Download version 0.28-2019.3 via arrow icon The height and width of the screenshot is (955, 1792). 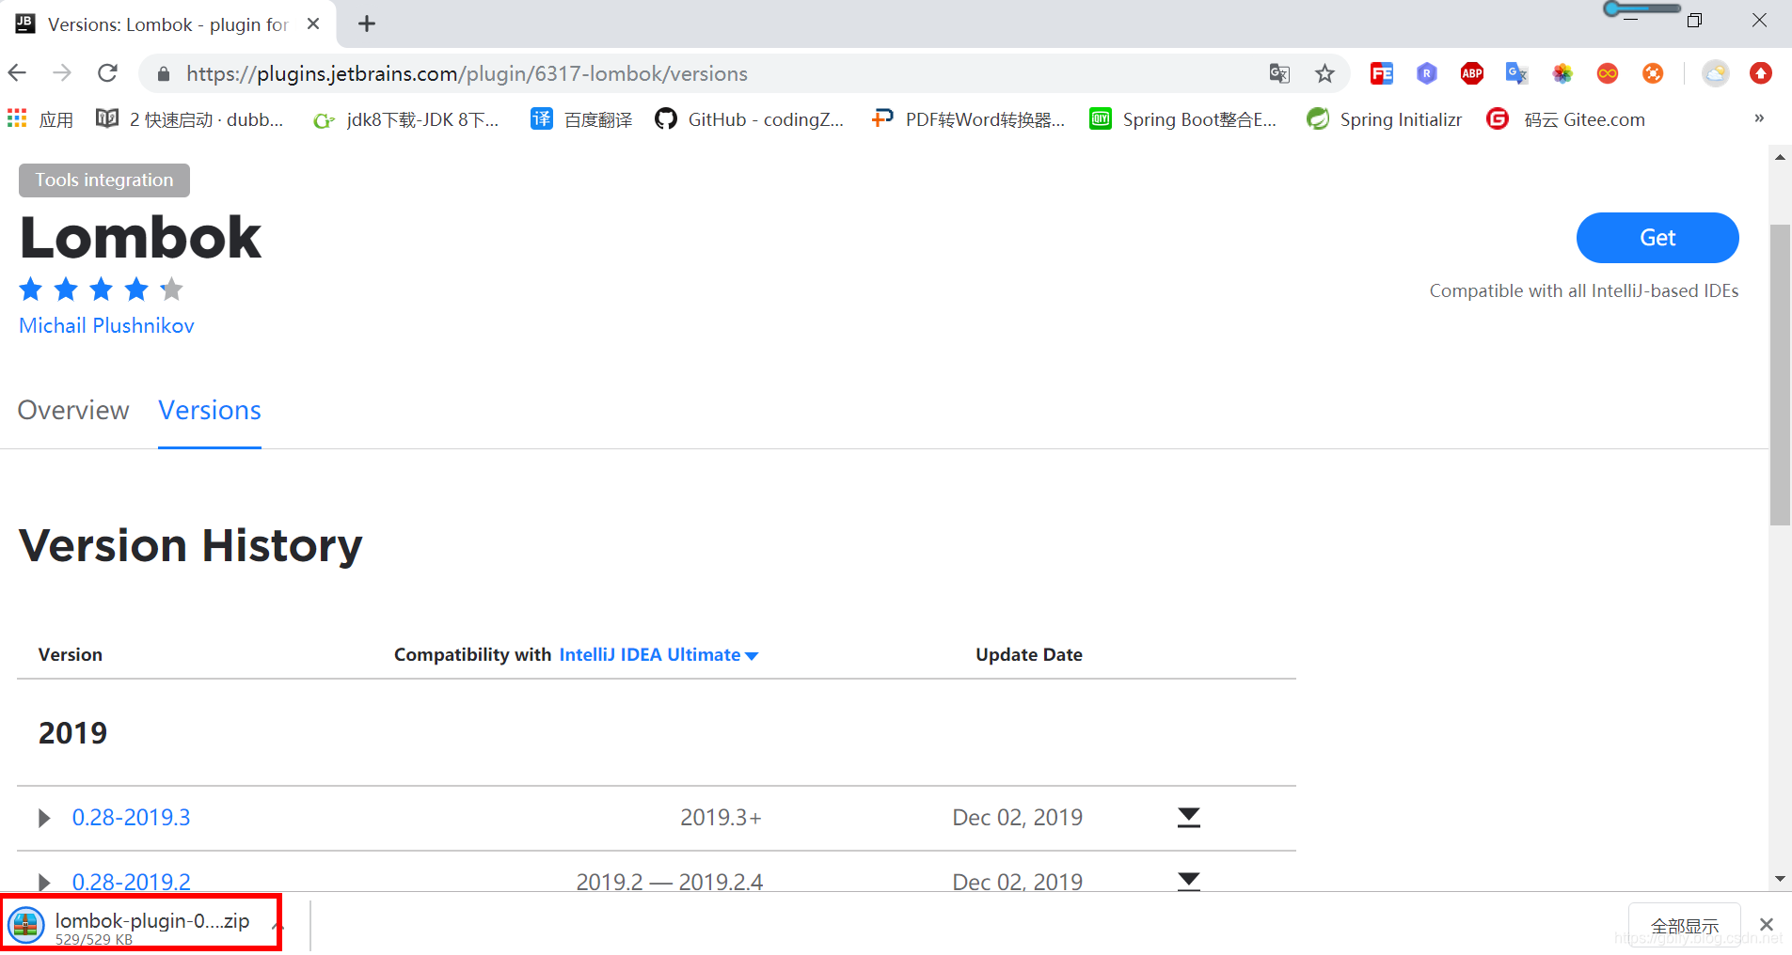tap(1189, 818)
